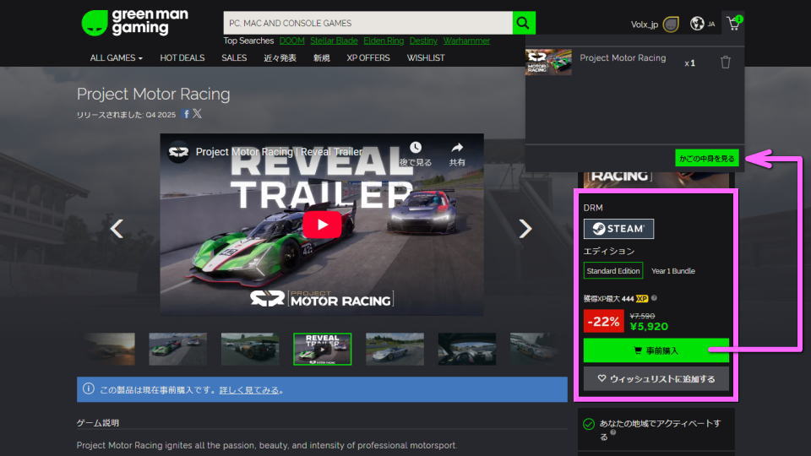Select the Reveal Trailer thumbnail
The height and width of the screenshot is (456, 811).
(x=322, y=349)
